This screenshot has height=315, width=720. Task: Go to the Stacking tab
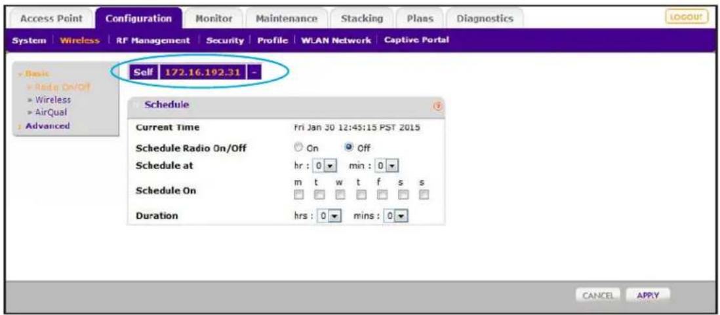tap(363, 19)
